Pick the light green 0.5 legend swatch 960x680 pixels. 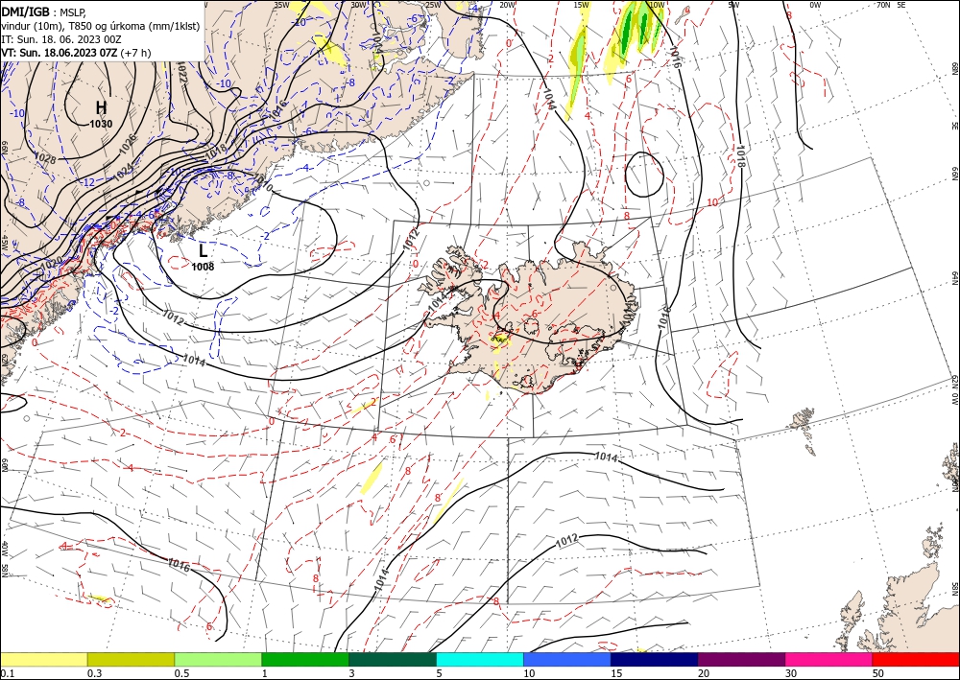218,659
